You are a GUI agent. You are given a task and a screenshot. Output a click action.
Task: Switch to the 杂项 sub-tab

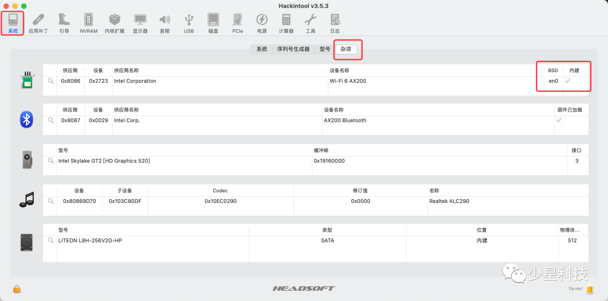tap(346, 50)
